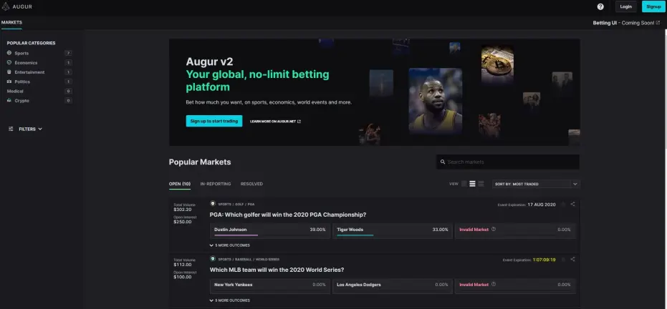The width and height of the screenshot is (667, 309).
Task: Pick the Tiger Woods outcome
Action: coord(393,231)
